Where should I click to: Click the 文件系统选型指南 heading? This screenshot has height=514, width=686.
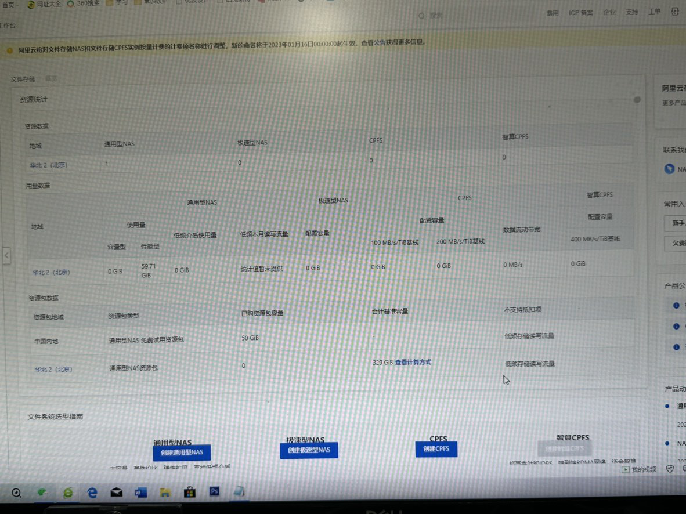point(55,417)
